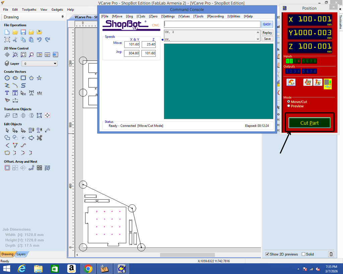Click the command entry input field

pyautogui.click(x=212, y=24)
